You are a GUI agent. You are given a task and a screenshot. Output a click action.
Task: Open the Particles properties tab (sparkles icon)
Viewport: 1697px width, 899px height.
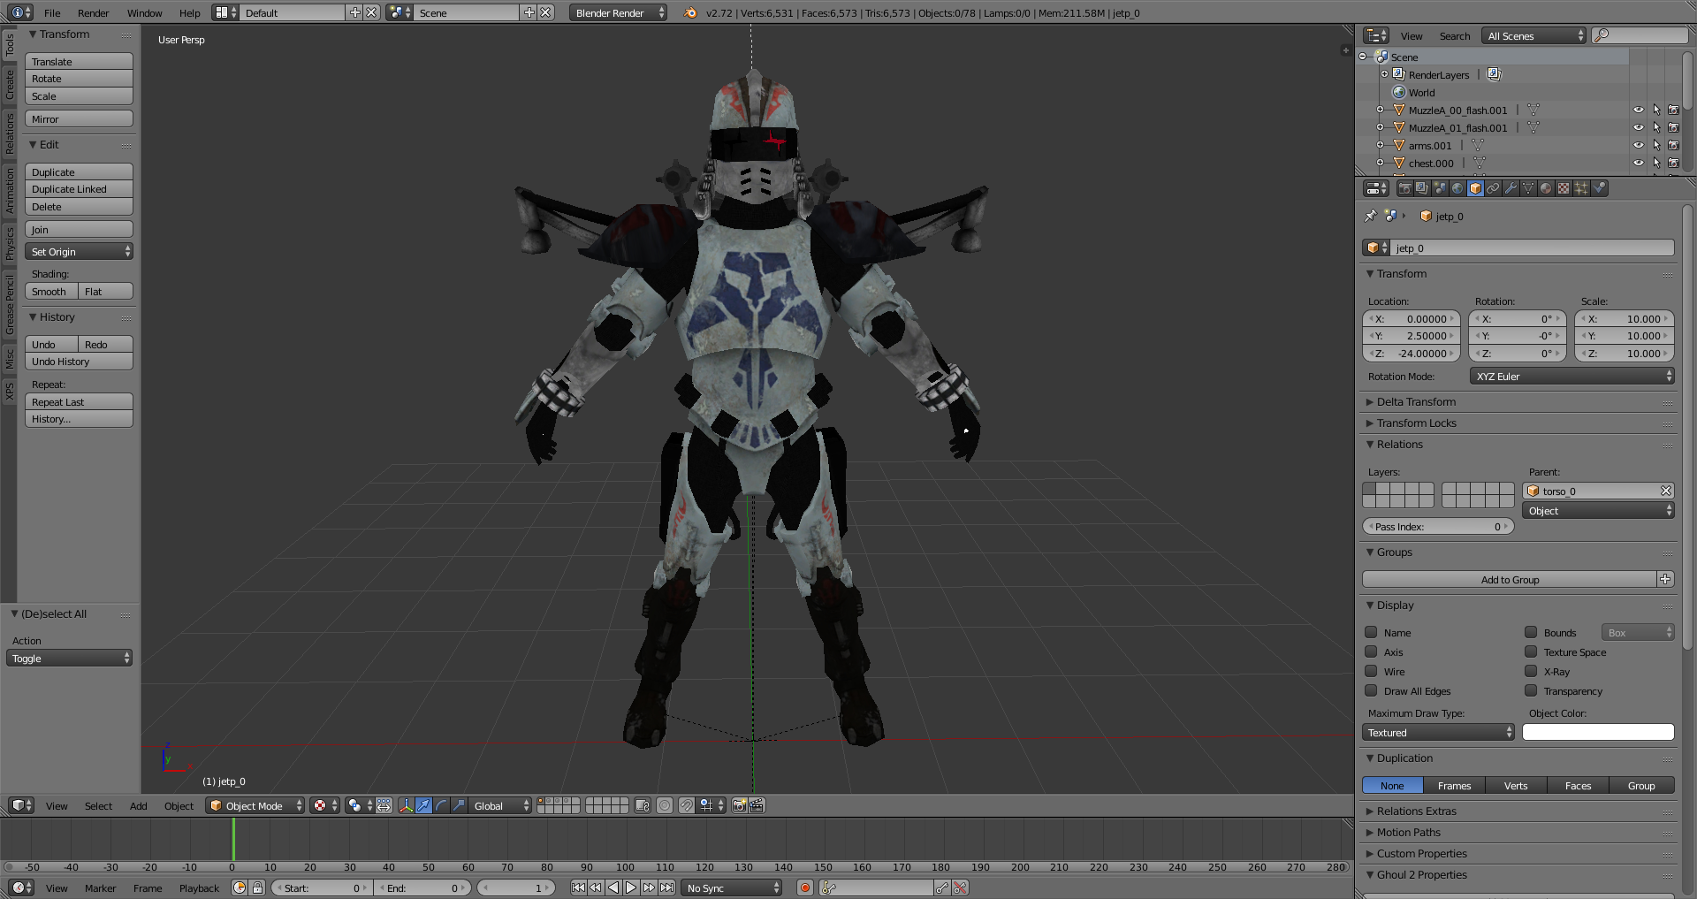[x=1581, y=188]
